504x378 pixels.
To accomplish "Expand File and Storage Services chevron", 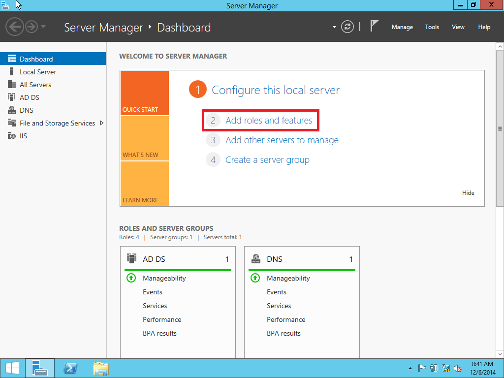I will 102,123.
